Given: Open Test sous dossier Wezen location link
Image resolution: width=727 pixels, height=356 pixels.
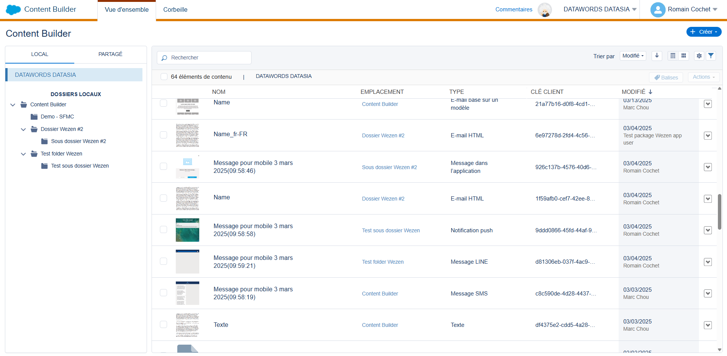Looking at the screenshot, I should [x=391, y=230].
